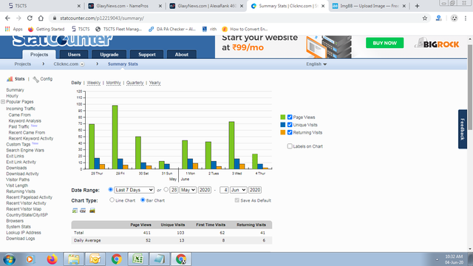
Task: Click the start day field showing 28
Action: (x=174, y=190)
